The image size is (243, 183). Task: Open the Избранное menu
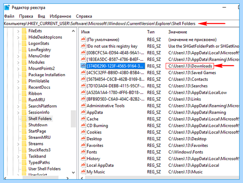point(60,16)
